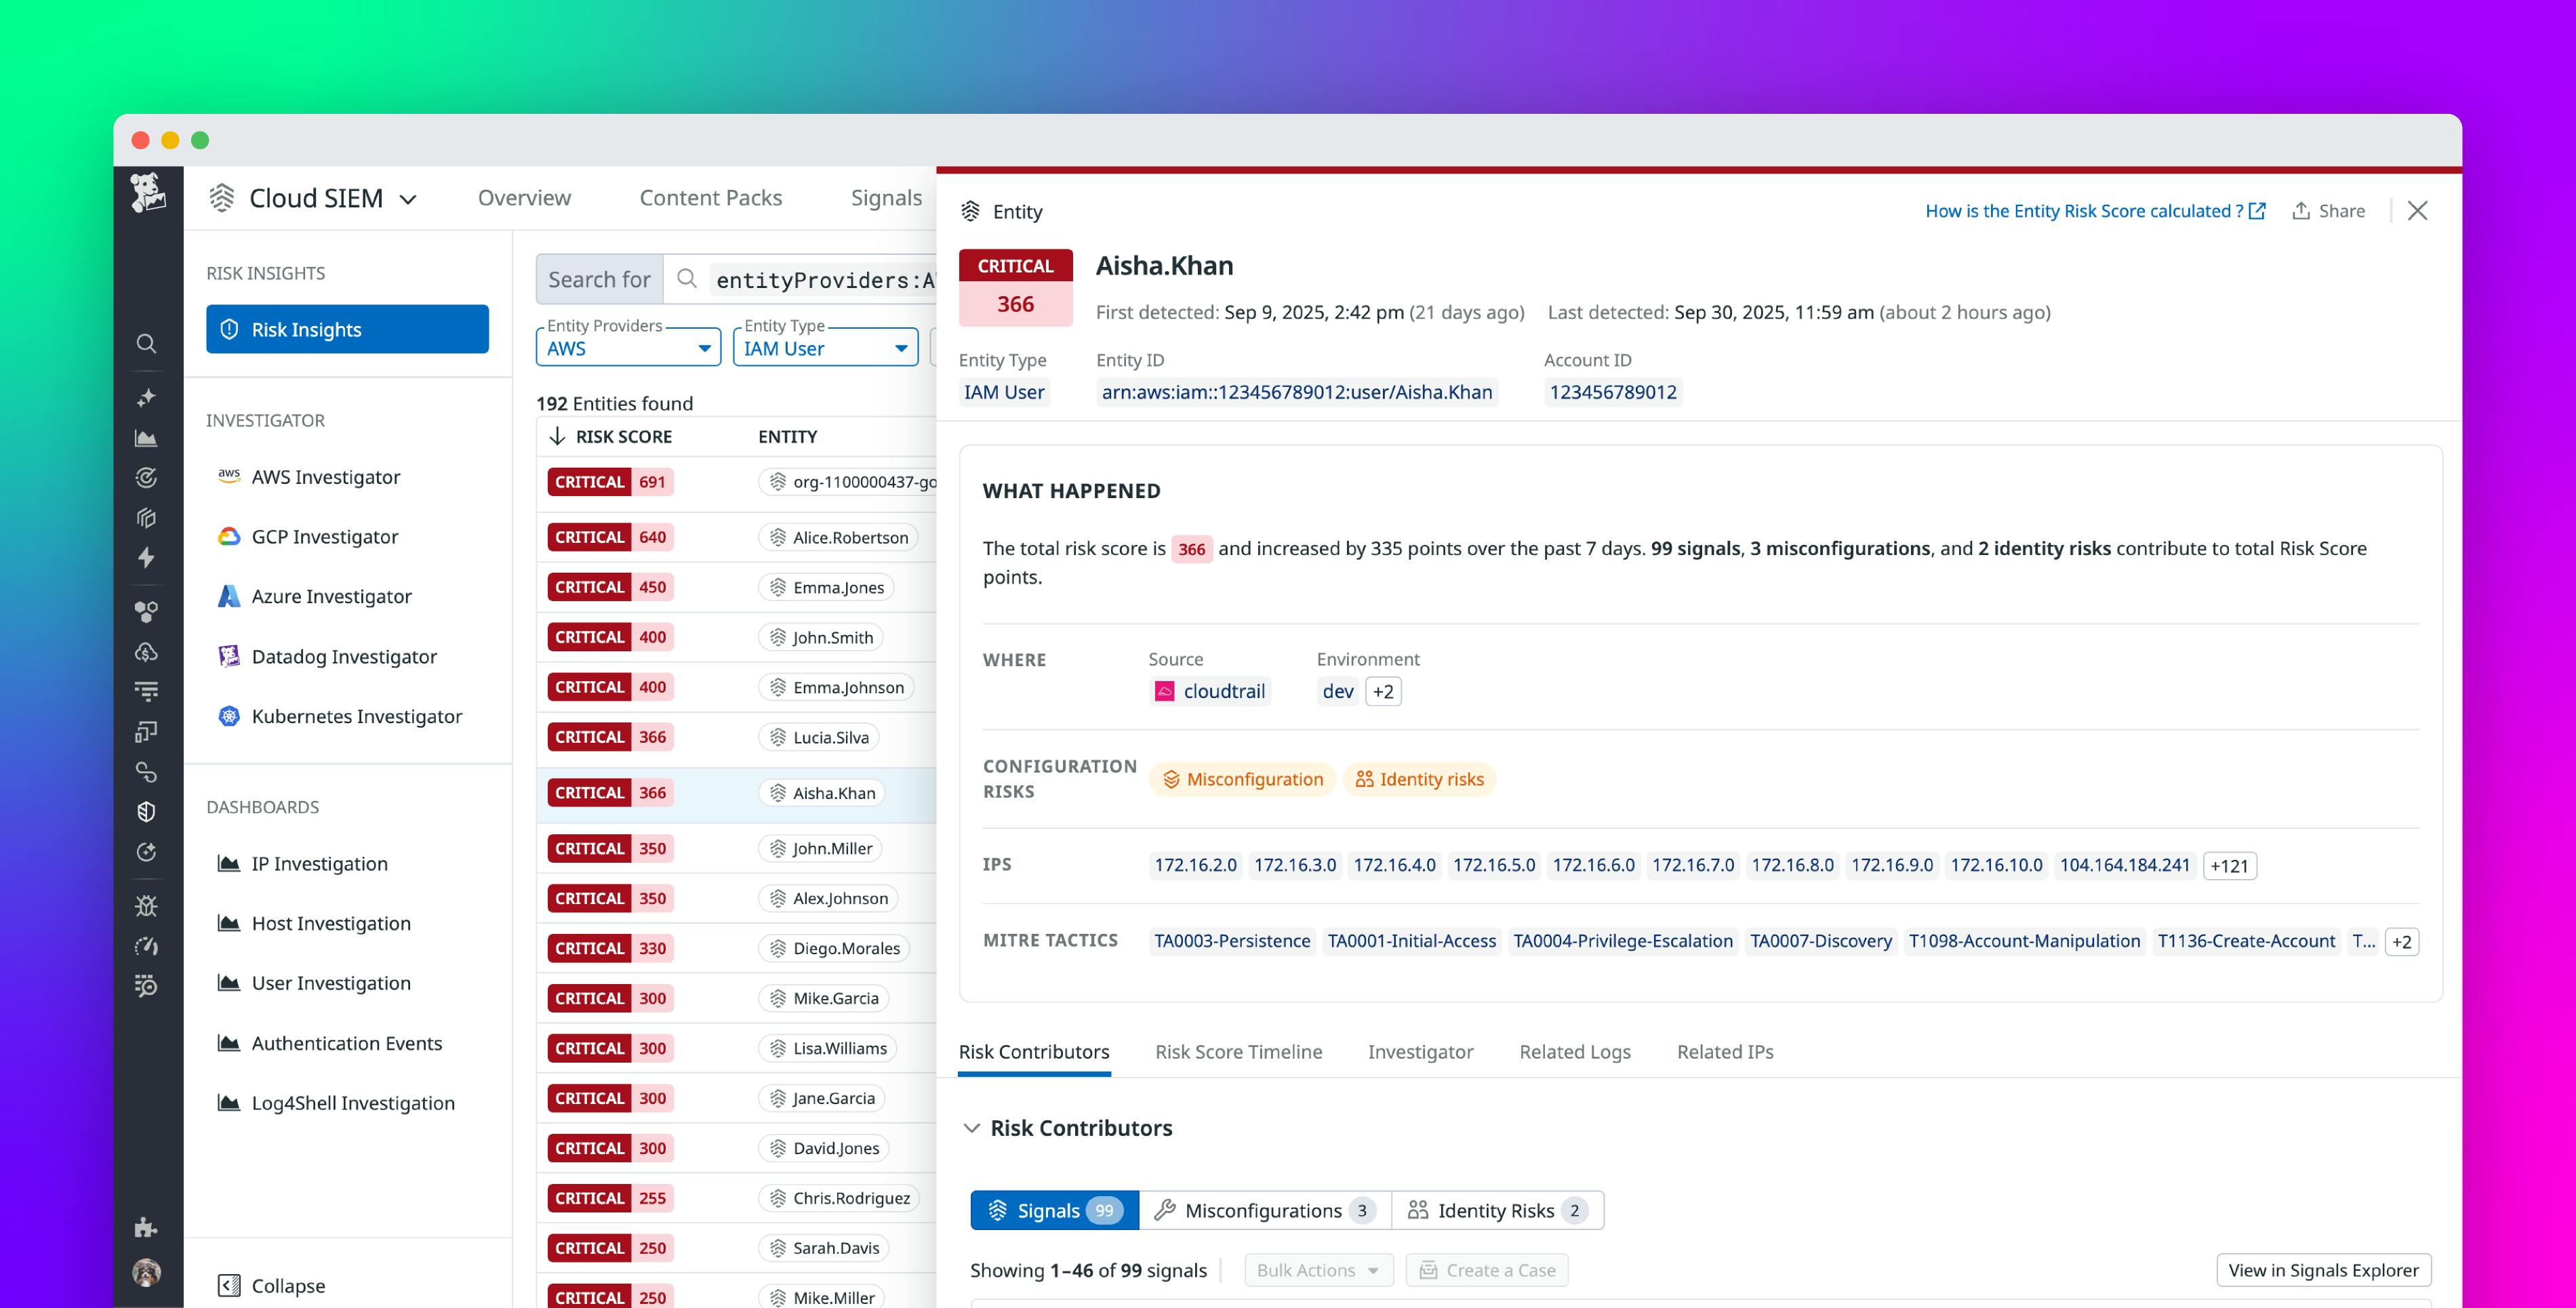This screenshot has height=1308, width=2576.
Task: Open the GCP Investigator
Action: 323,537
